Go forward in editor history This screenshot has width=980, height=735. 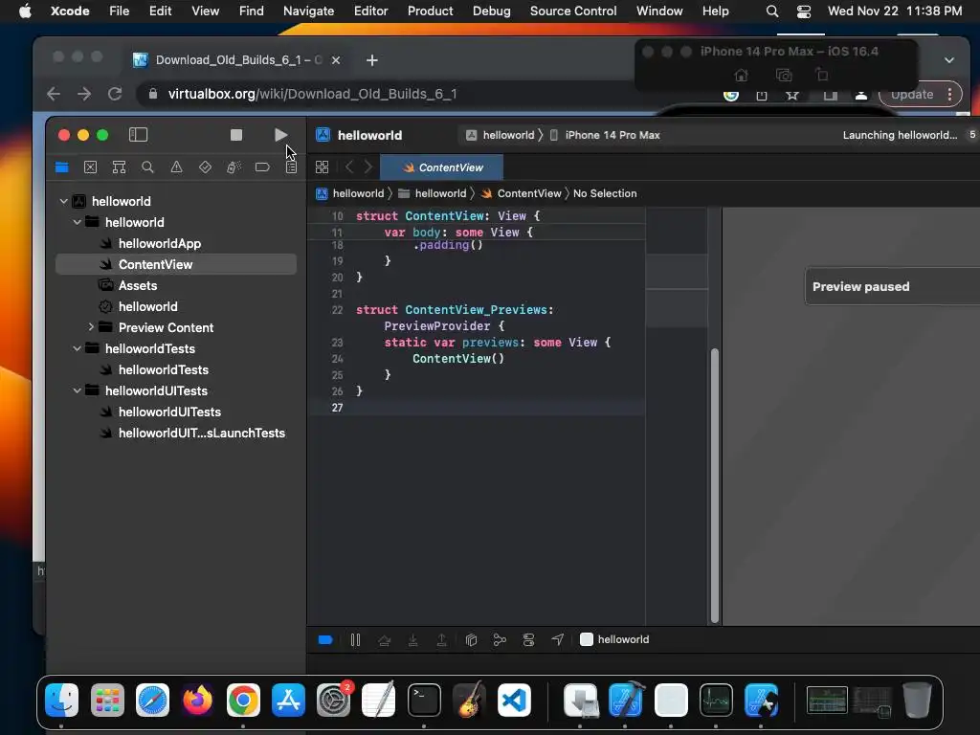coord(368,167)
